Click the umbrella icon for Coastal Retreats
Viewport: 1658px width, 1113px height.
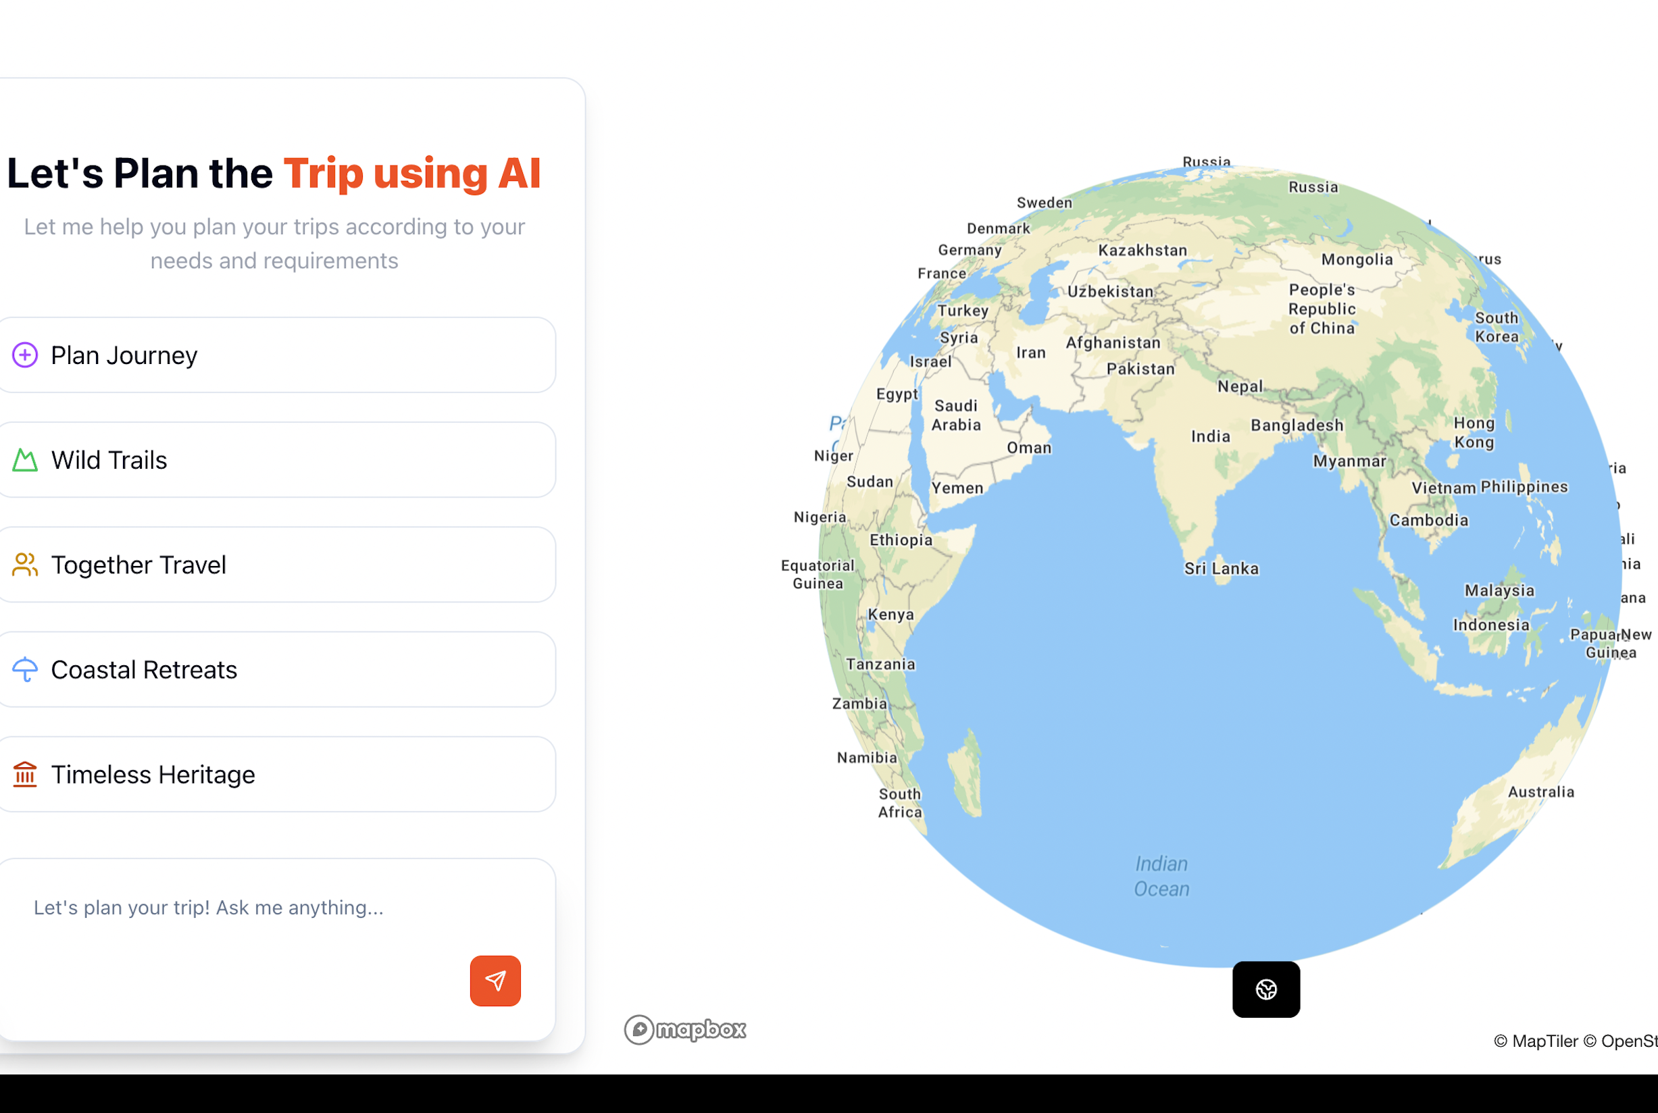pos(25,669)
